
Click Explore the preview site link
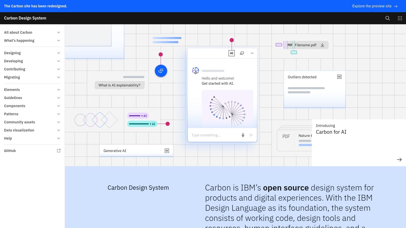[375, 6]
